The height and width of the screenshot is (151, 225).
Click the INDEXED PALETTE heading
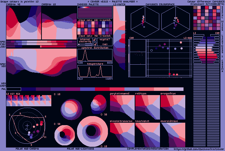coord(88,5)
